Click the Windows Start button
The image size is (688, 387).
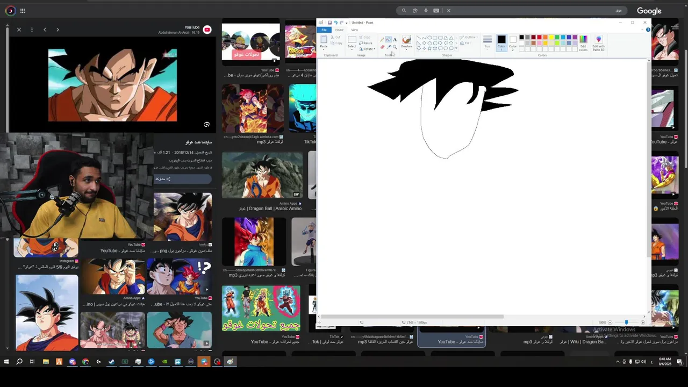(6, 362)
